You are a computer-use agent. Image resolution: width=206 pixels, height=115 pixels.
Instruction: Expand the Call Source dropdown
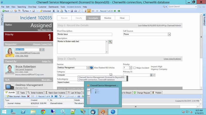pyautogui.click(x=169, y=34)
